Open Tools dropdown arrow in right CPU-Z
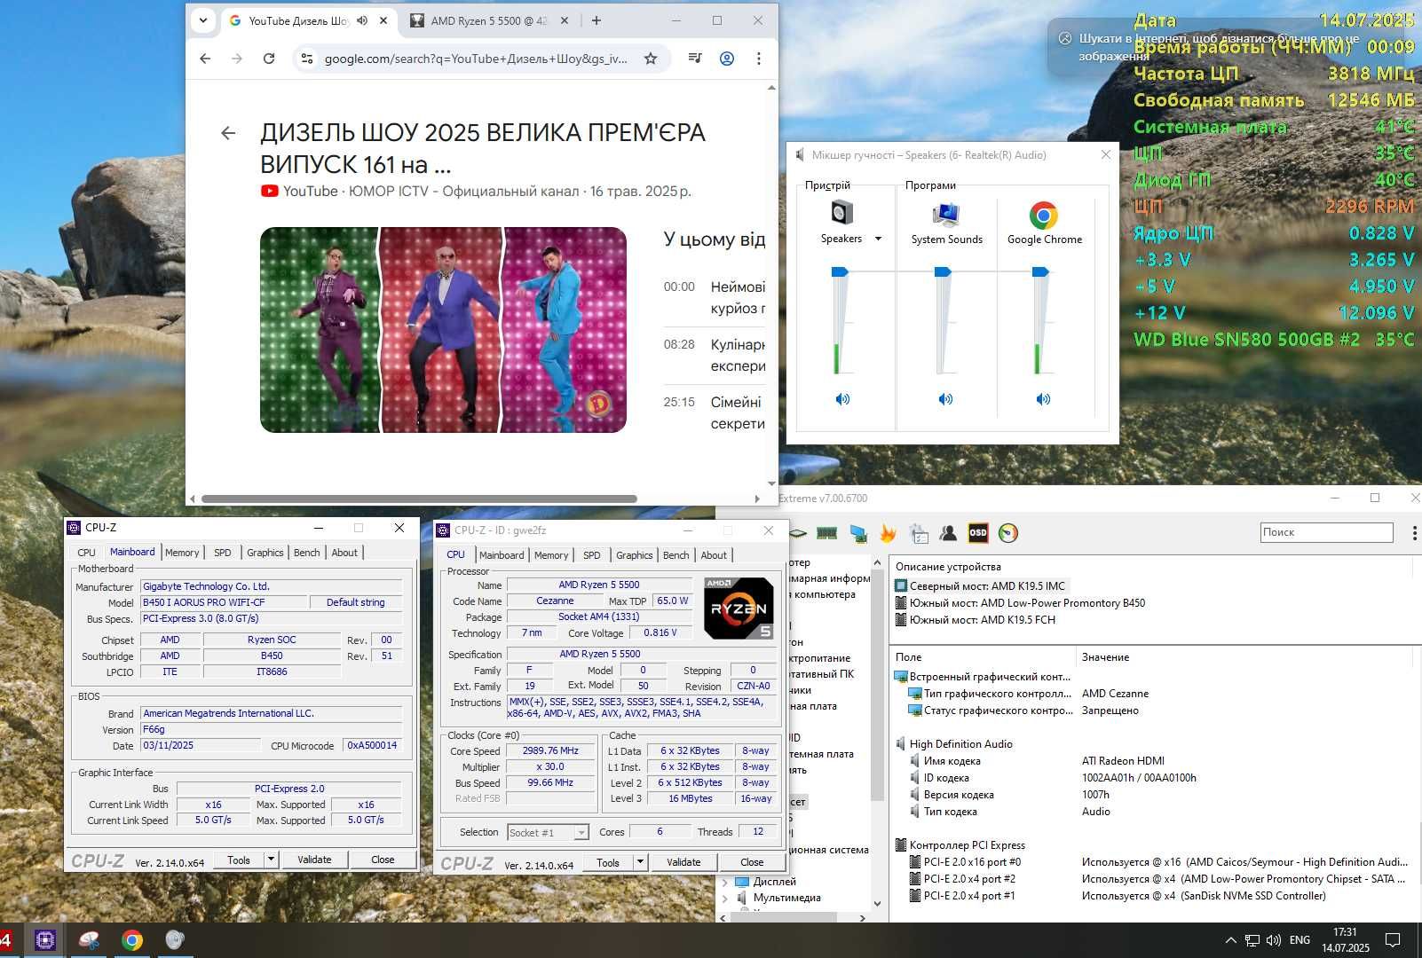This screenshot has width=1422, height=958. pos(640,862)
